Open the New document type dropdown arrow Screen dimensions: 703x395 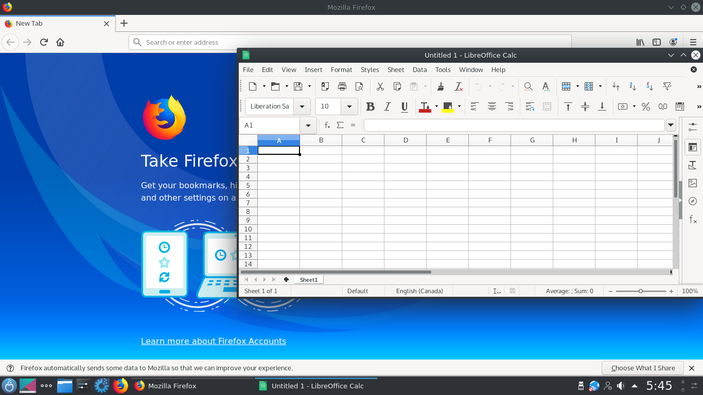[264, 86]
